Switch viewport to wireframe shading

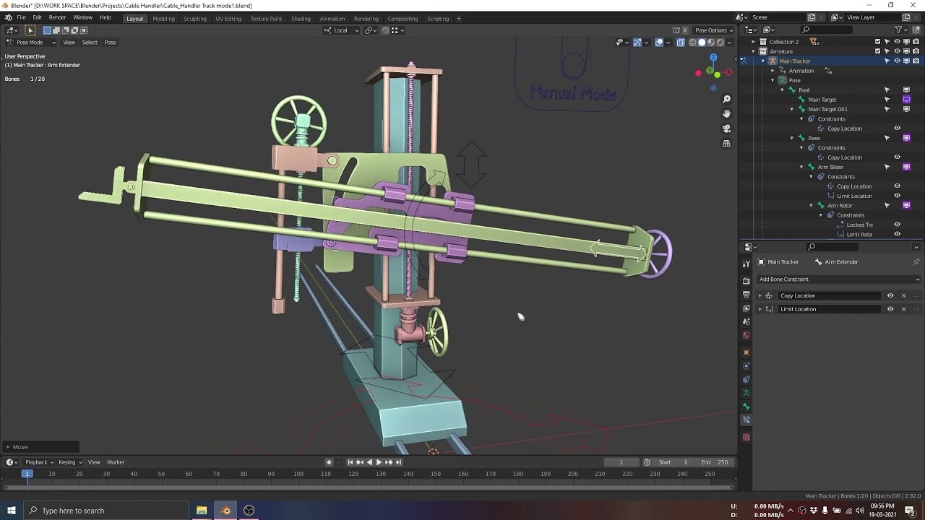pos(692,42)
